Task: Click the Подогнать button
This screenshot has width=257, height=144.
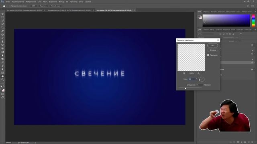Action: click(x=43, y=6)
